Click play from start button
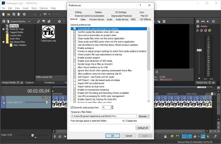This screenshot has height=144, width=221. click(65, 136)
